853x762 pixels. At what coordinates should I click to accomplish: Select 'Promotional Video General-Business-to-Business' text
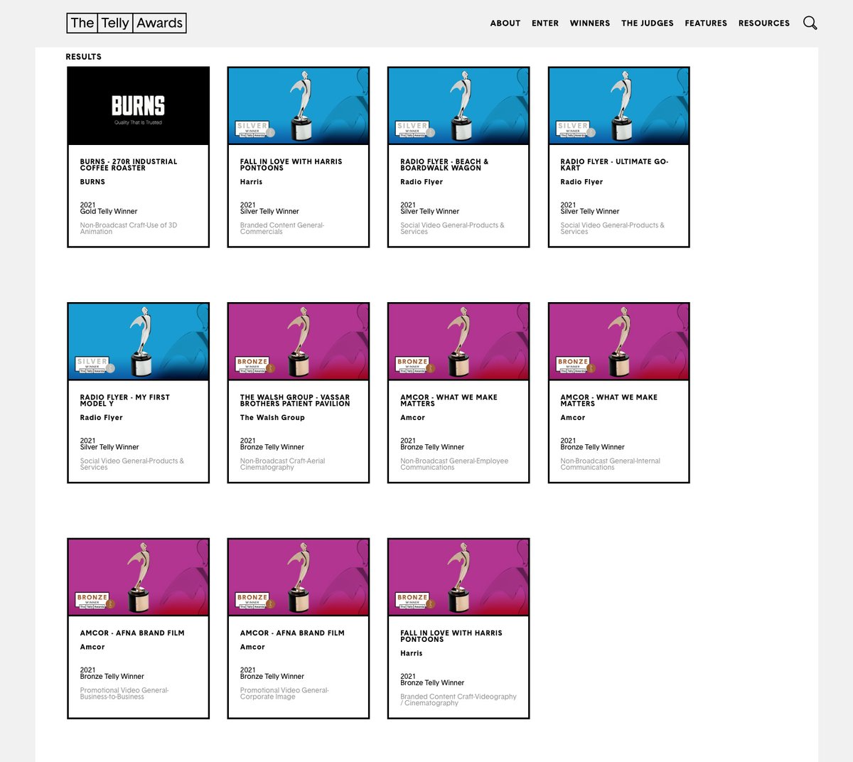124,694
